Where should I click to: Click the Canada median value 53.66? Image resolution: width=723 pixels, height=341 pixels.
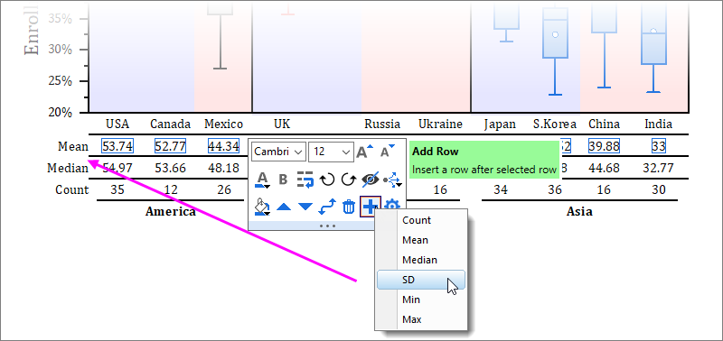pyautogui.click(x=171, y=168)
